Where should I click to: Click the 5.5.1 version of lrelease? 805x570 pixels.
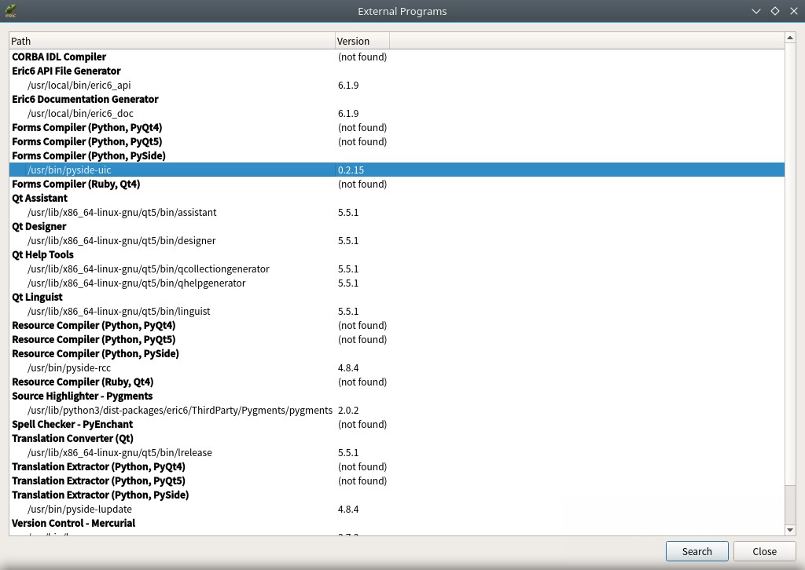[348, 452]
